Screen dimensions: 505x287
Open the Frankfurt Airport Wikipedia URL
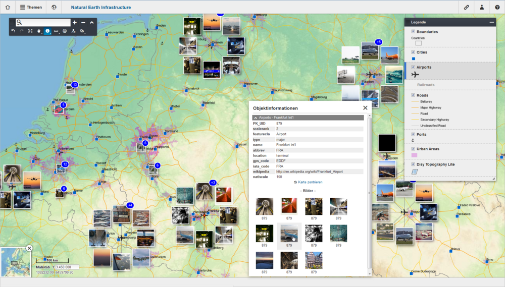[x=309, y=171]
